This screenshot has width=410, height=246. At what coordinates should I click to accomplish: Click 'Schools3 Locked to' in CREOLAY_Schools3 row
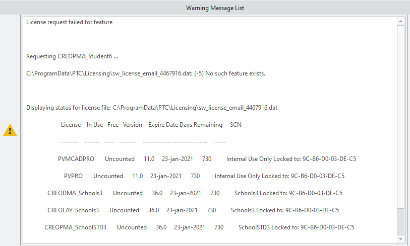coord(257,210)
